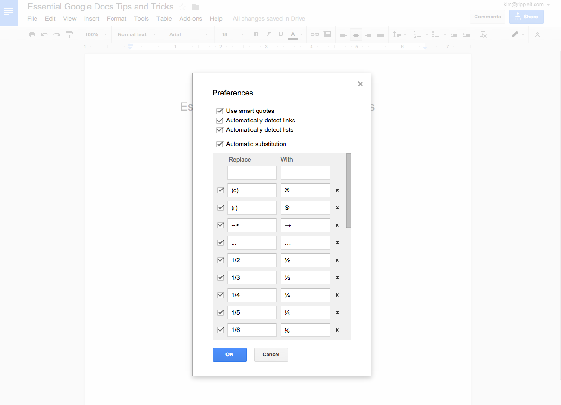The width and height of the screenshot is (561, 405).
Task: Click the empty Replace input field
Action: pos(252,173)
